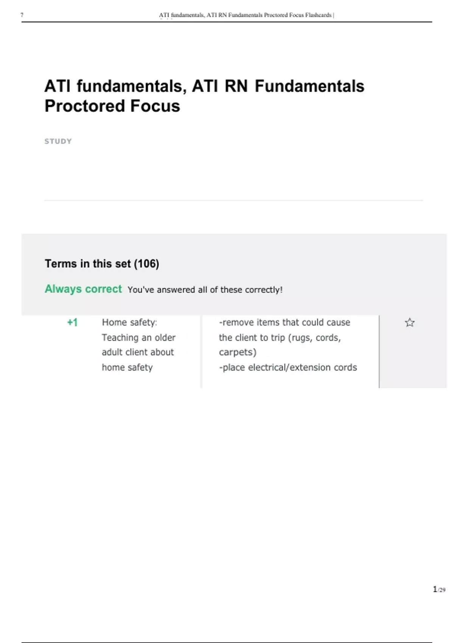Click the client to trip (rugs, cords, line

280,337
